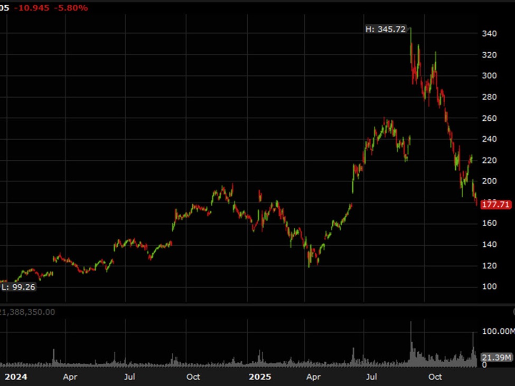Select the red 177.71 current price tag

pyautogui.click(x=495, y=205)
